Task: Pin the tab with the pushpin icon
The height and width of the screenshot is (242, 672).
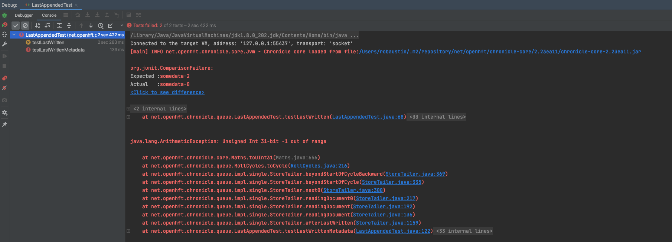Action: (x=4, y=125)
